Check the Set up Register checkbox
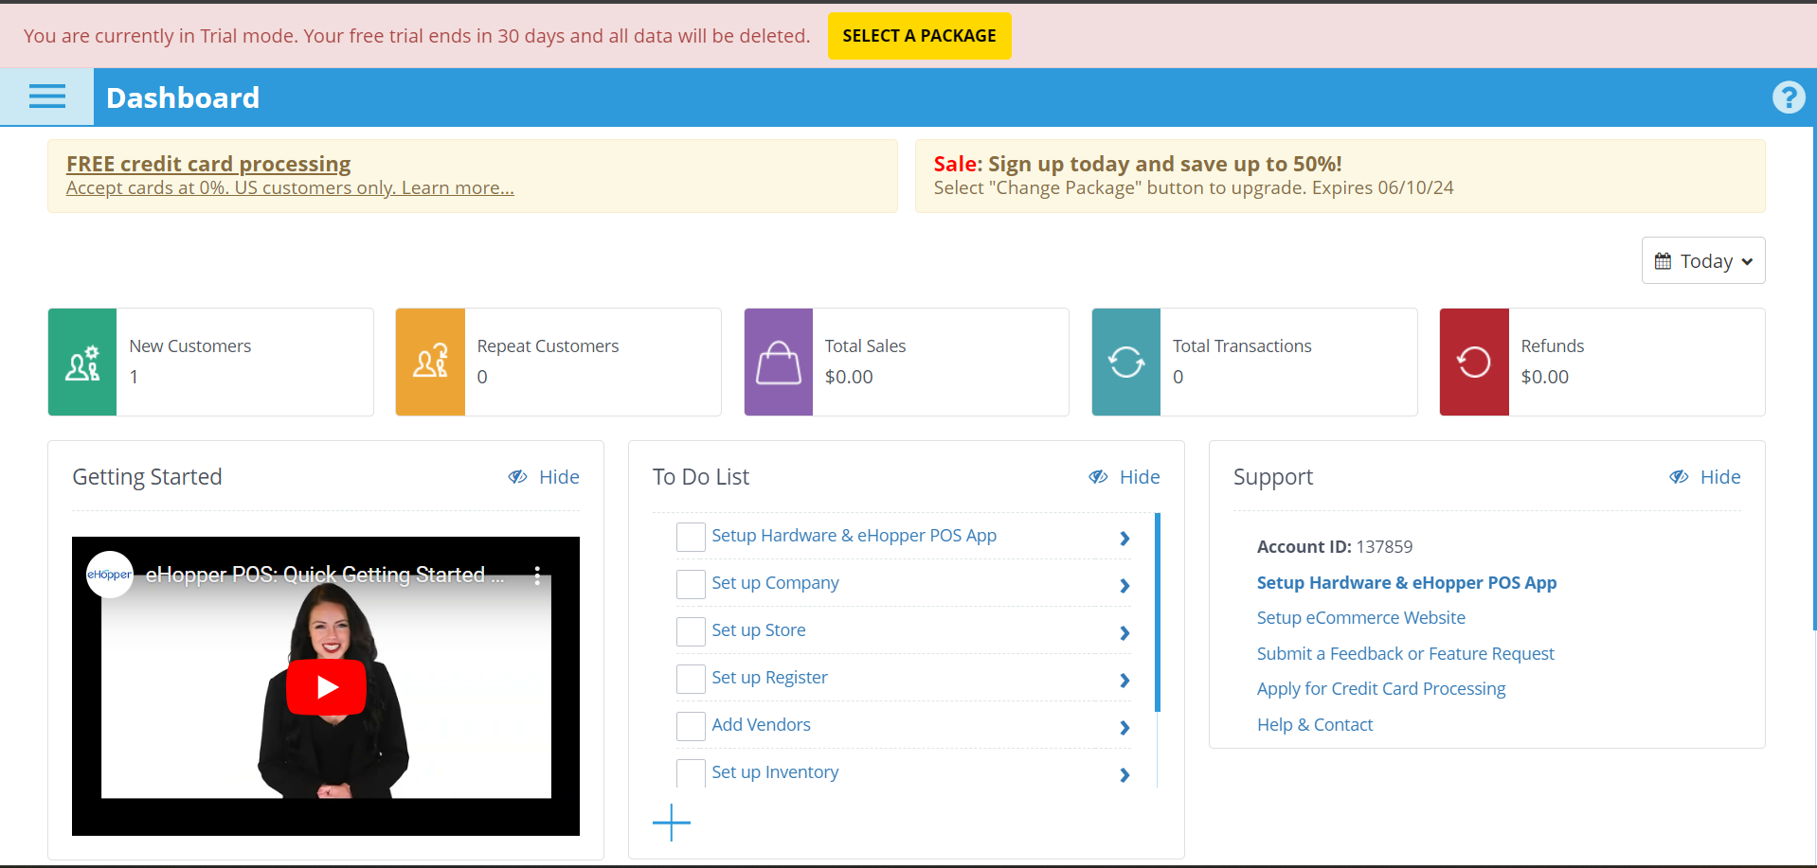This screenshot has height=868, width=1817. pyautogui.click(x=691, y=679)
